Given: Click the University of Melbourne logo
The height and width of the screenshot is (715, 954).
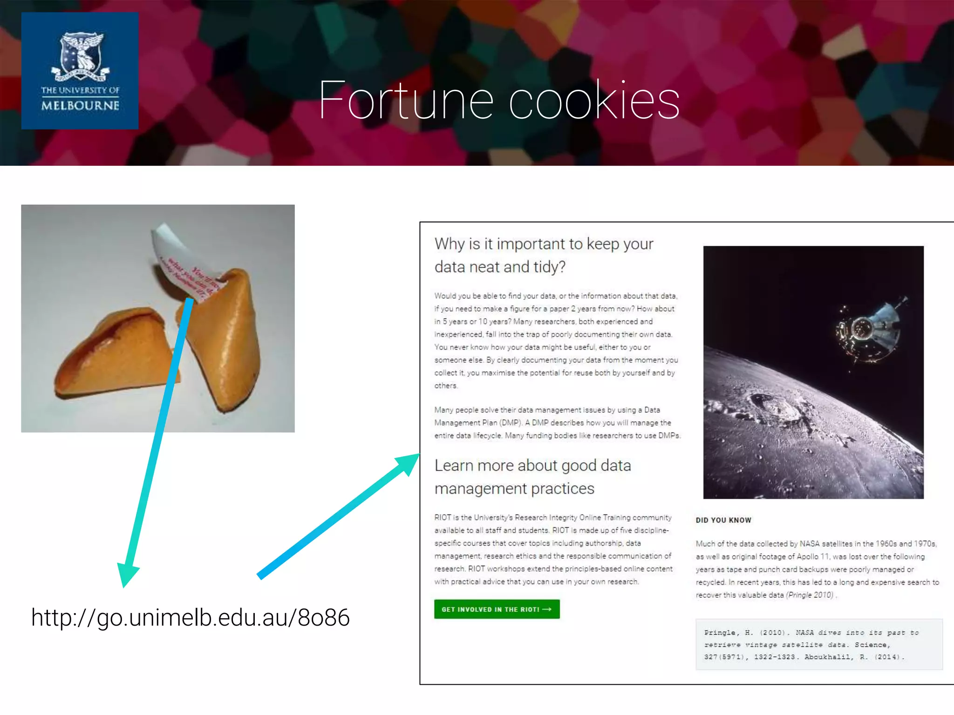Looking at the screenshot, I should pos(80,71).
